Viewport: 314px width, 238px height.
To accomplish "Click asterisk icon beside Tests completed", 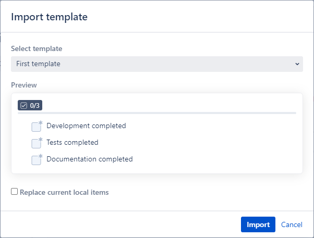I will click(40, 140).
